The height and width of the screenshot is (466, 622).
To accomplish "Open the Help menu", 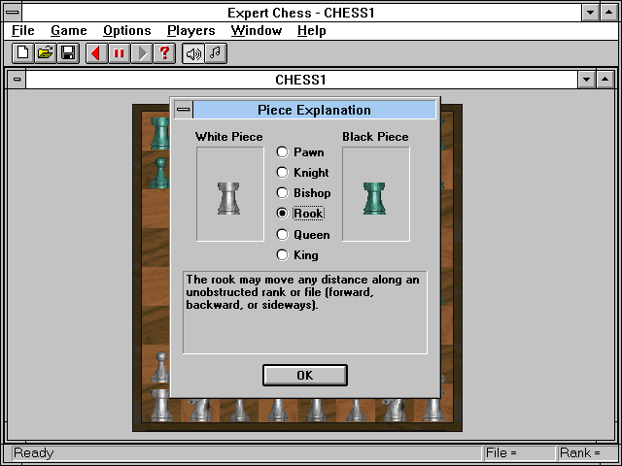I will [x=311, y=31].
